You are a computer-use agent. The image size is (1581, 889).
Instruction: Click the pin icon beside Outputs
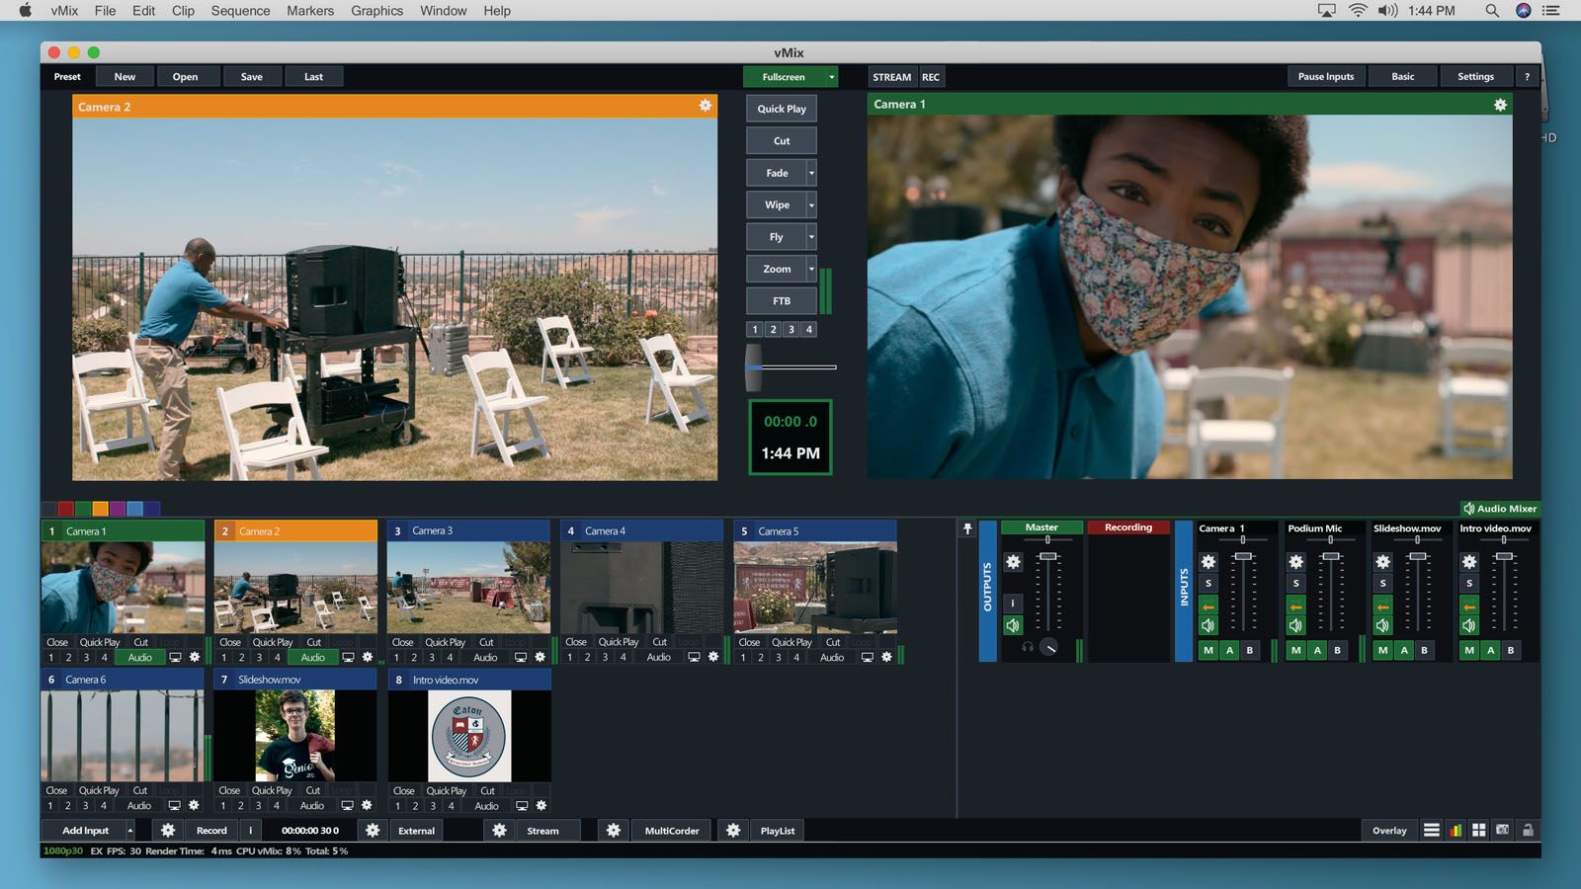click(967, 529)
